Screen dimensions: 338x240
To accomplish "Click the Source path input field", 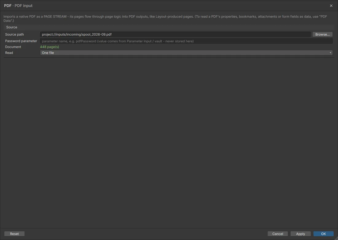I will 175,34.
